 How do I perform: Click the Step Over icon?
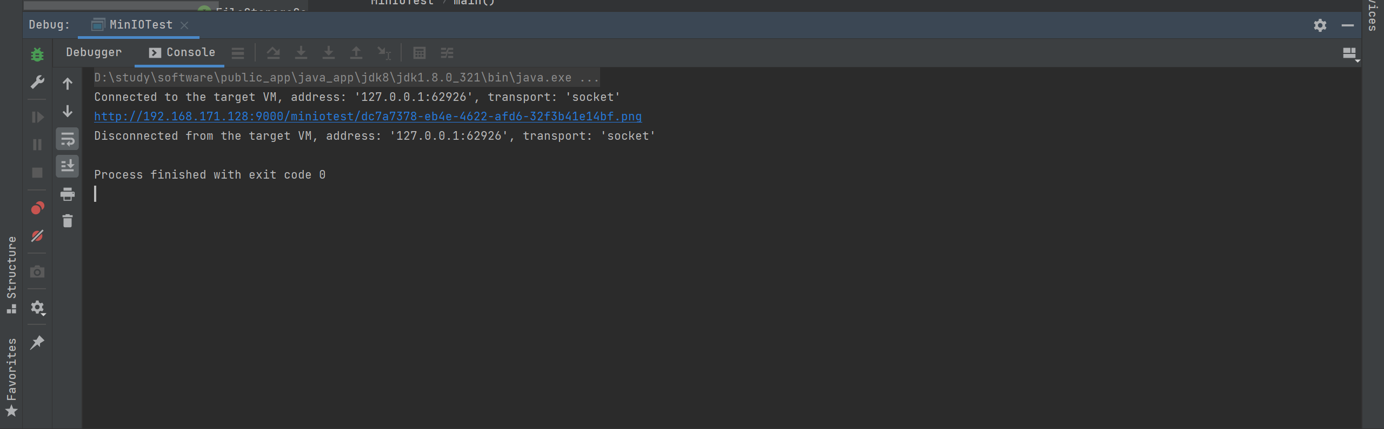click(274, 53)
